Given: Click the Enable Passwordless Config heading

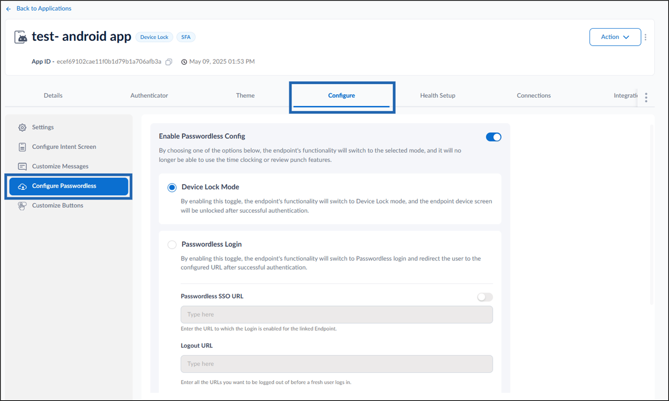Looking at the screenshot, I should click(202, 136).
